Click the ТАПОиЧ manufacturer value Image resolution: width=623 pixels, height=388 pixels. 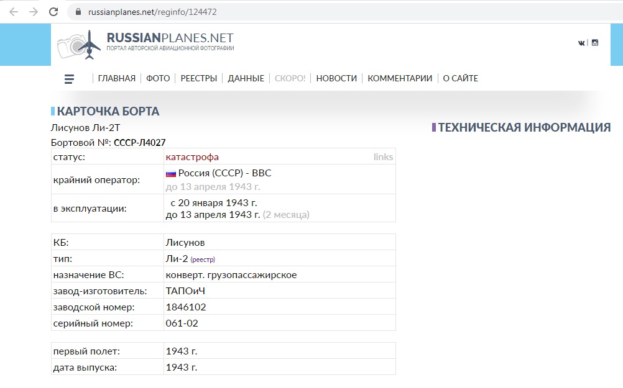coord(185,291)
